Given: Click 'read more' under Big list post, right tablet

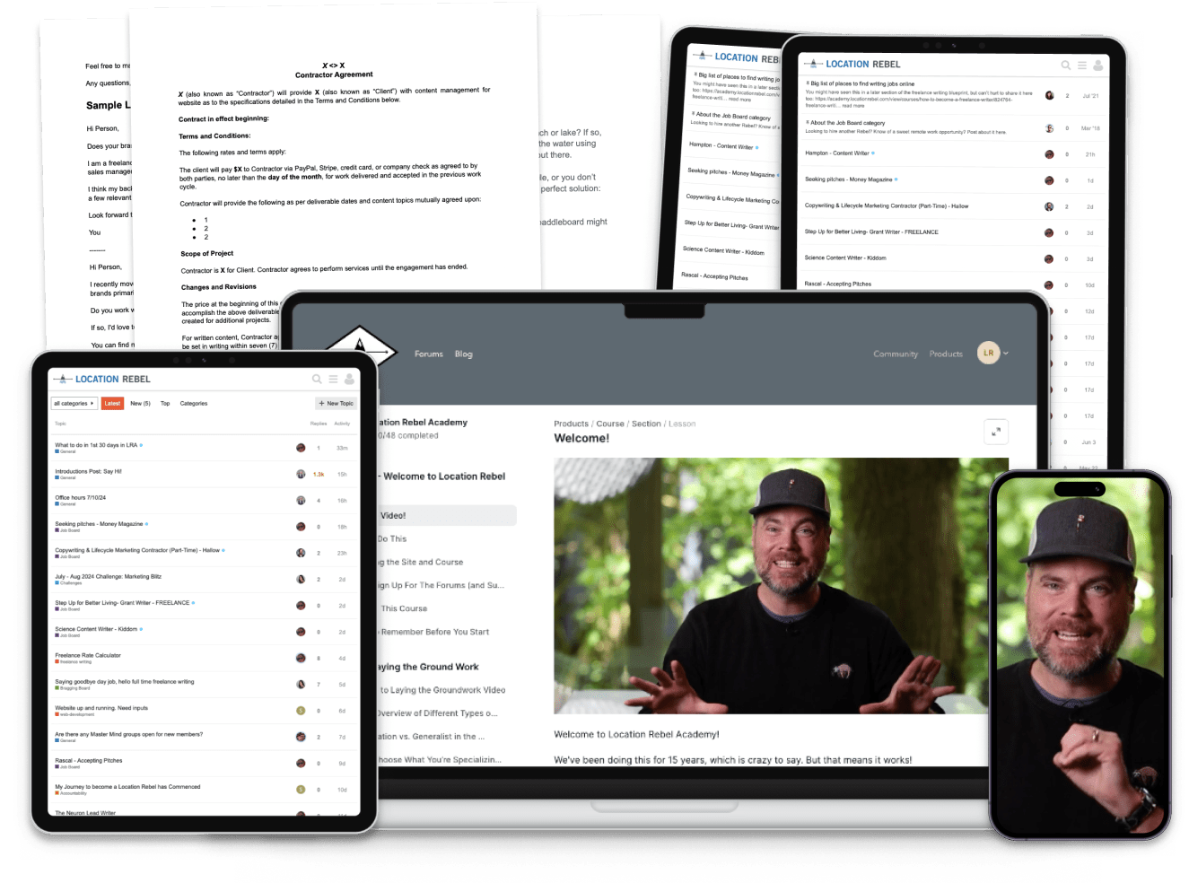Looking at the screenshot, I should (x=853, y=106).
